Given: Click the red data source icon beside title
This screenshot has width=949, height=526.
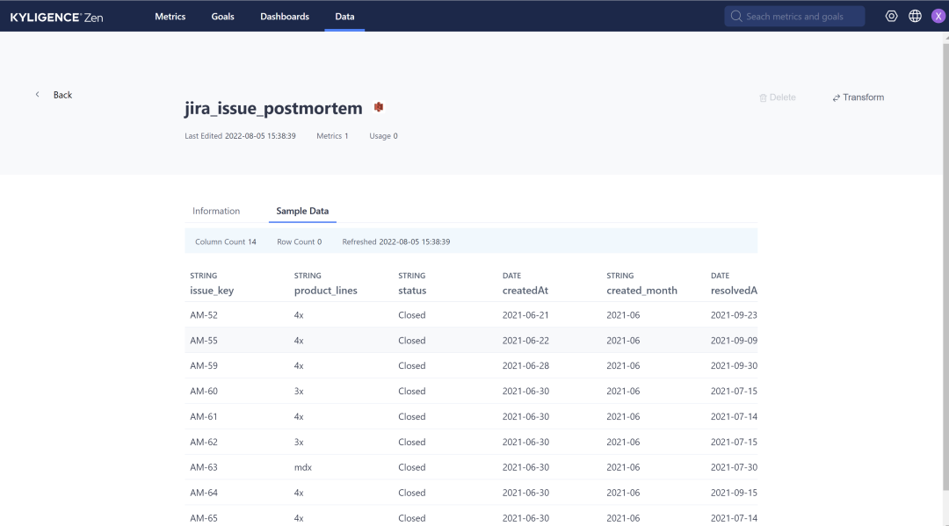Looking at the screenshot, I should (379, 107).
